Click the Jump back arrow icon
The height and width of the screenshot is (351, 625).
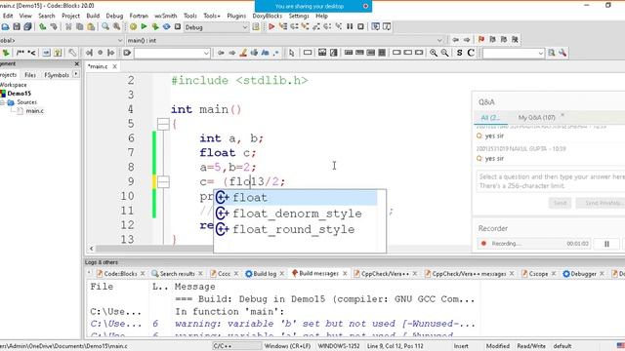coord(456,40)
